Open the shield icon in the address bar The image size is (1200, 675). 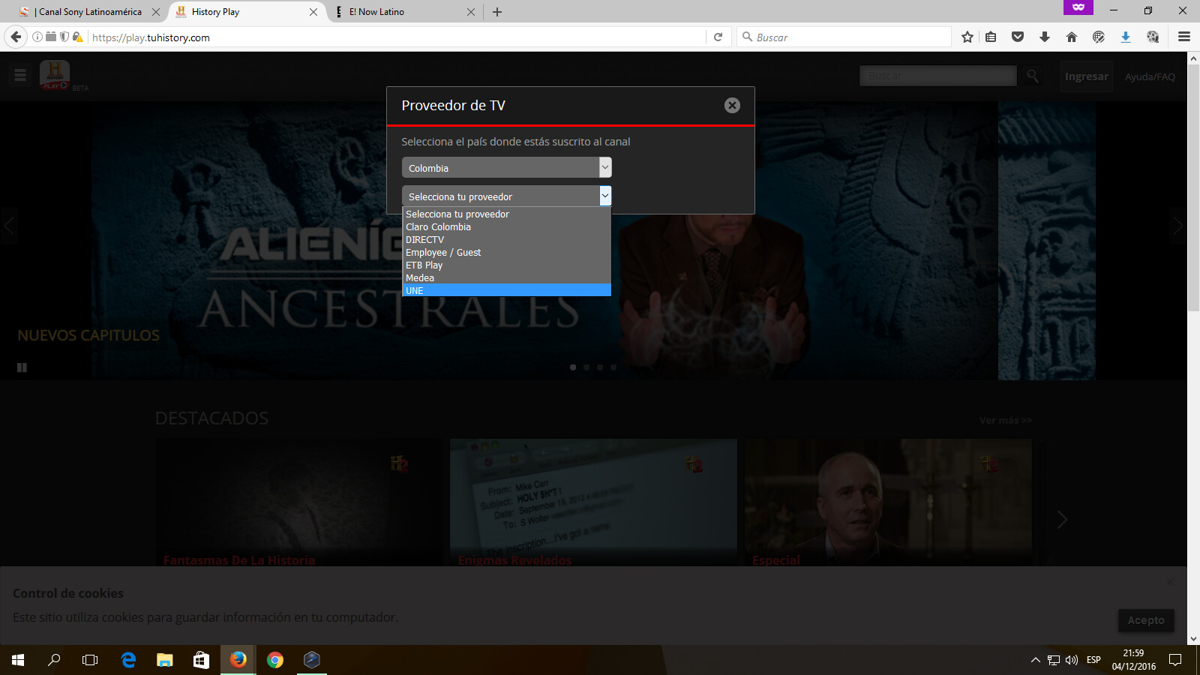(x=64, y=37)
